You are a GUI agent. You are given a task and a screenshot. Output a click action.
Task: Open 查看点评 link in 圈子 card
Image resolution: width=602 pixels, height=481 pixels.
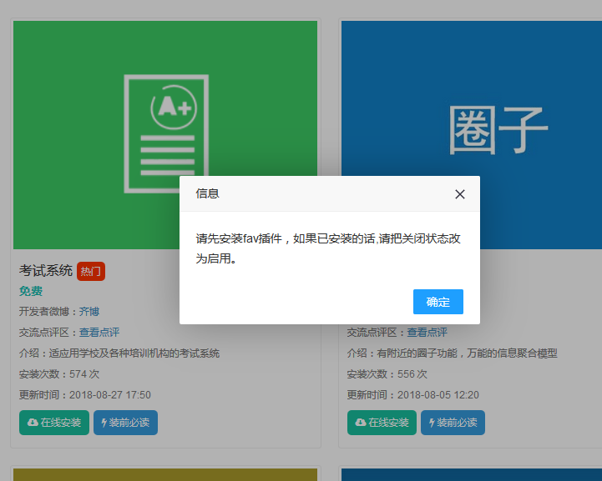[x=427, y=333]
